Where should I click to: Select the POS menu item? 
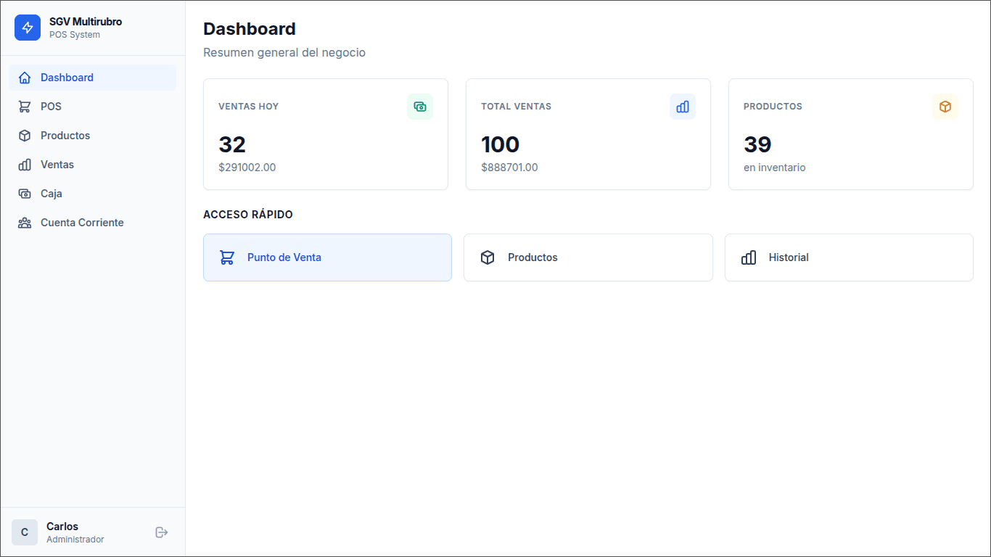pyautogui.click(x=93, y=107)
